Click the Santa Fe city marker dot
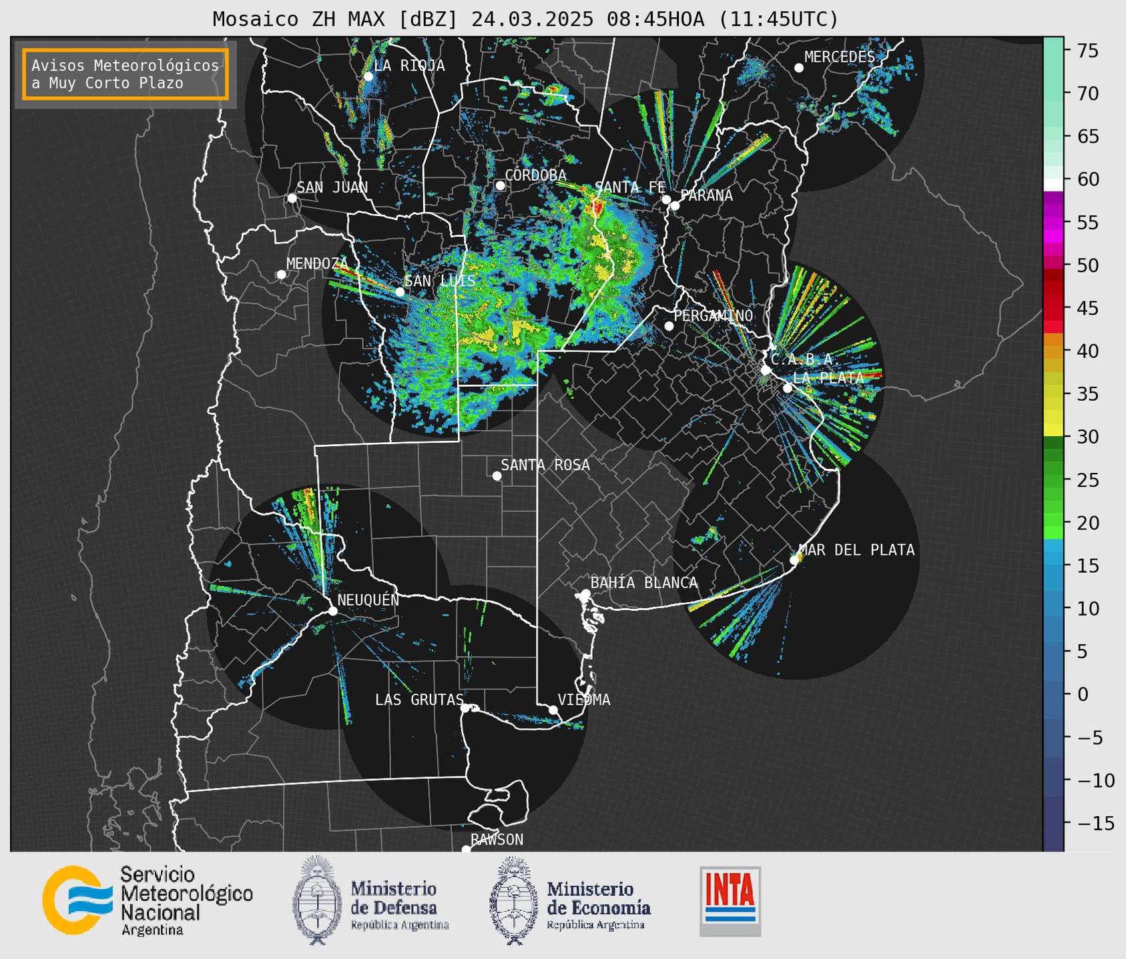This screenshot has height=959, width=1126. point(666,199)
